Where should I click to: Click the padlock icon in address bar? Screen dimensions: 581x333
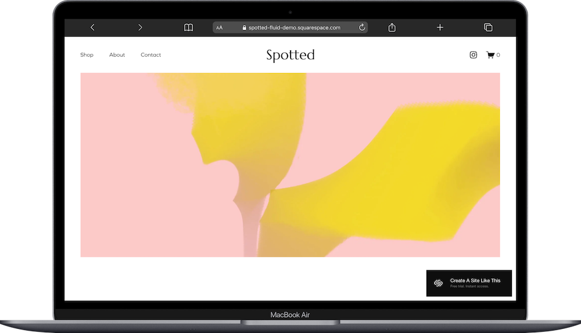244,27
